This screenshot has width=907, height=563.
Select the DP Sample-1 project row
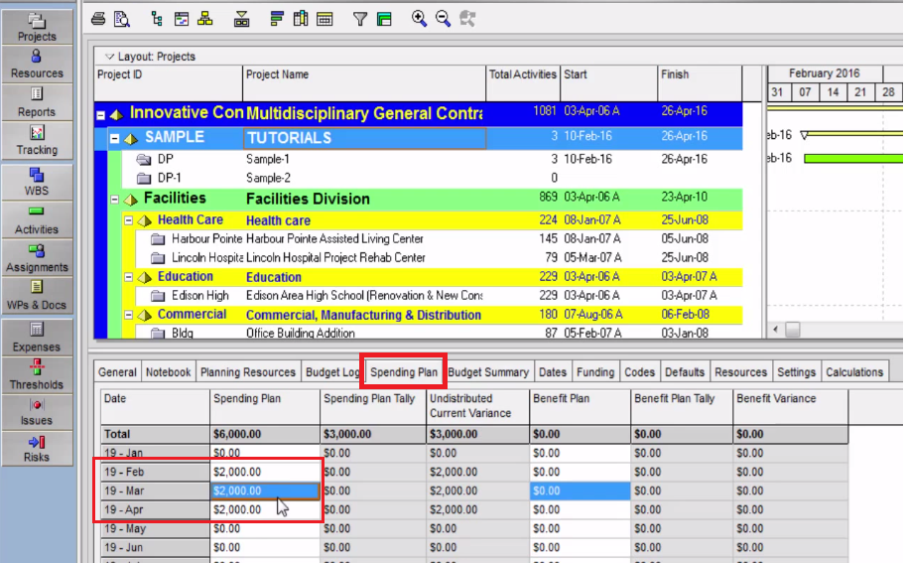(x=433, y=159)
